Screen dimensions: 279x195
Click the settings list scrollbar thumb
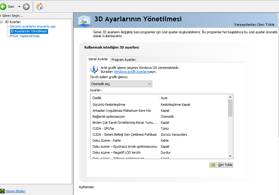click(x=230, y=108)
